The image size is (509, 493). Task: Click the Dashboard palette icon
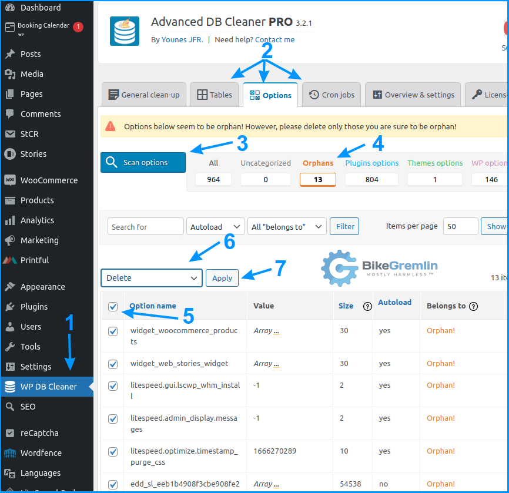[x=10, y=8]
